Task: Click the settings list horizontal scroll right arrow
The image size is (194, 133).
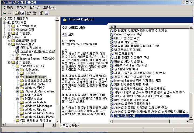Action: pyautogui.click(x=188, y=121)
